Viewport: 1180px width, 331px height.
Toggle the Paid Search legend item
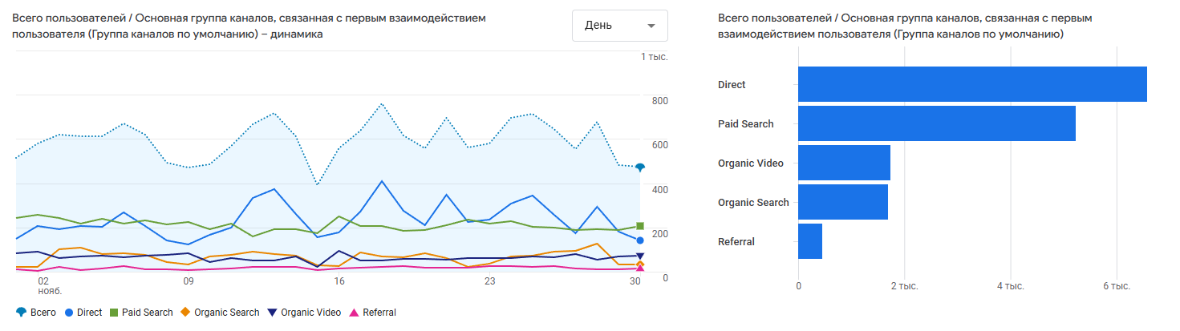(141, 313)
